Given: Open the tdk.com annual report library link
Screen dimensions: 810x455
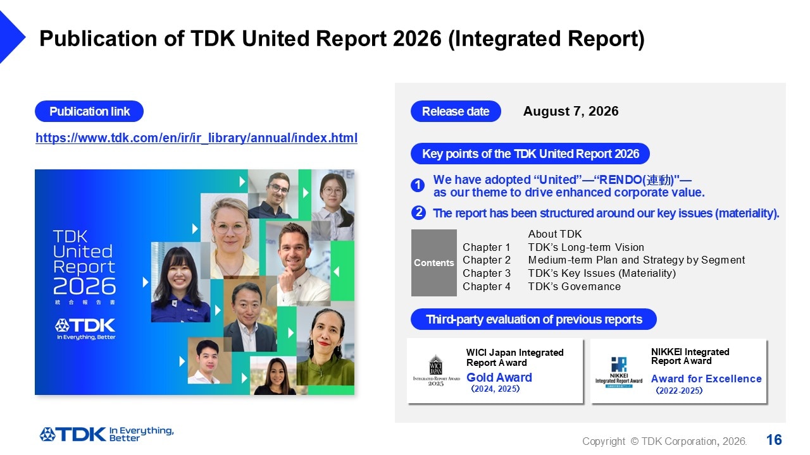Looking at the screenshot, I should coord(196,138).
